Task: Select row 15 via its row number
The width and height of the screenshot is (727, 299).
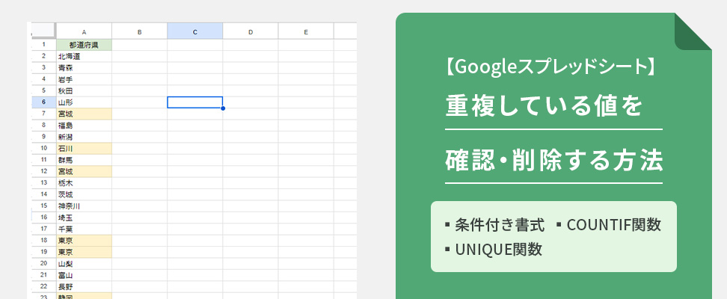Action: pyautogui.click(x=43, y=206)
